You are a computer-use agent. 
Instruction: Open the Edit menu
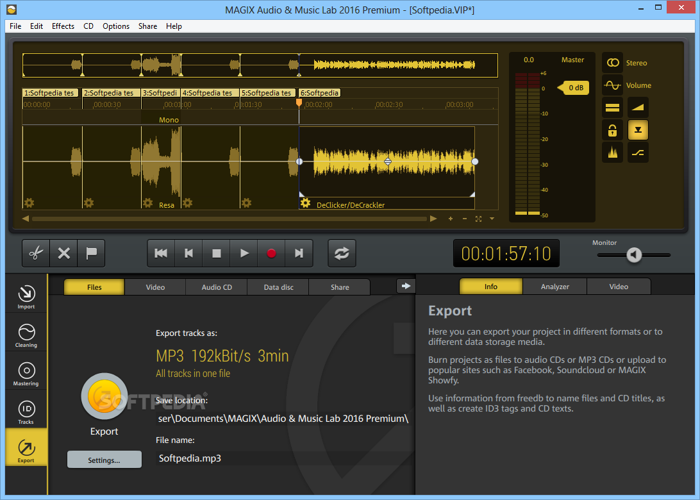(x=36, y=26)
